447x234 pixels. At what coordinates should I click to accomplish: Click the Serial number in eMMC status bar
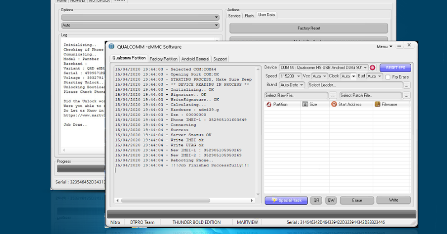coord(335,222)
